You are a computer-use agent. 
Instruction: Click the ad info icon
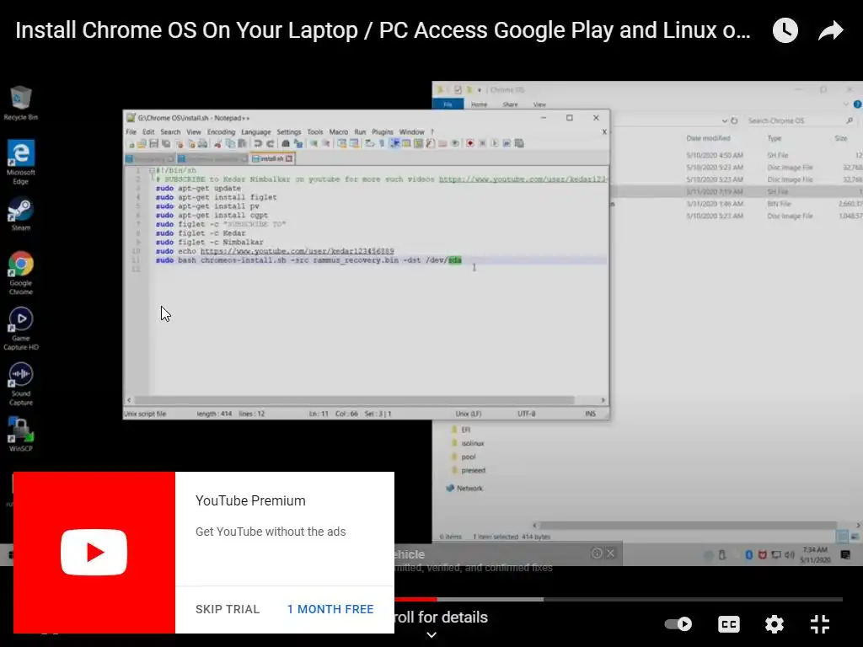[x=596, y=553]
